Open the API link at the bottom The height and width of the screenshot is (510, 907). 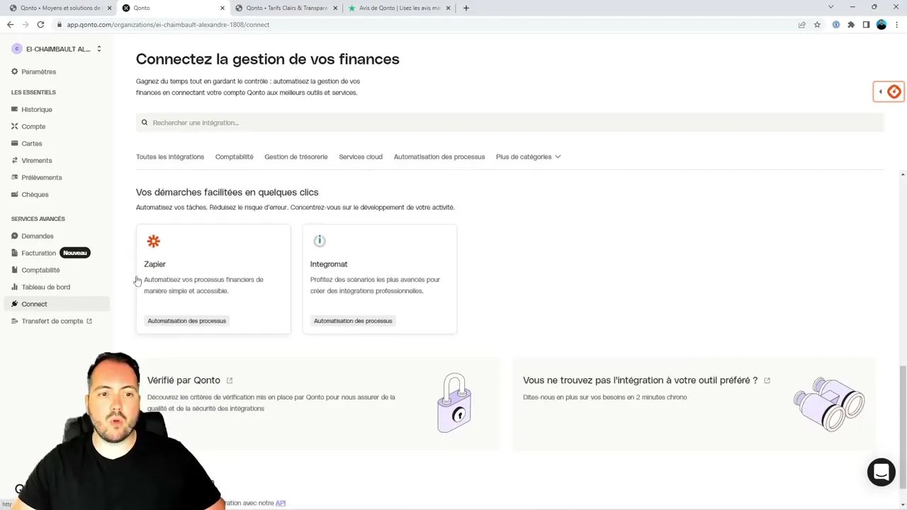click(x=280, y=503)
